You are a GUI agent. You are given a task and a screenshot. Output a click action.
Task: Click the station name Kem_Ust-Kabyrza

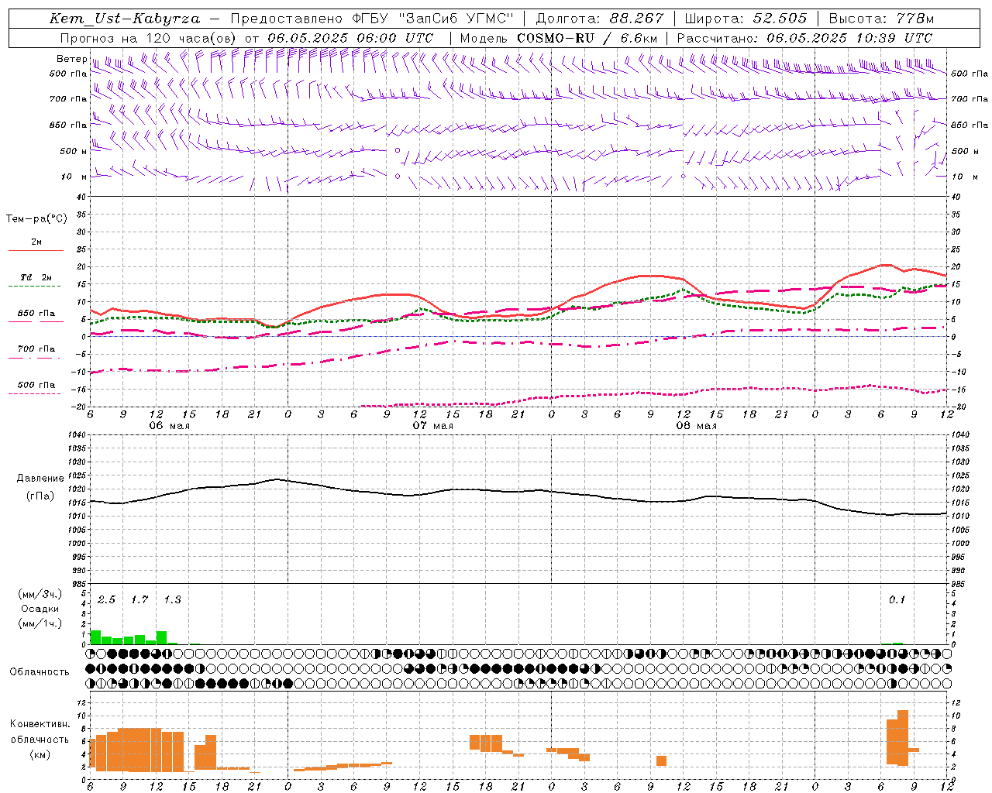125,19
